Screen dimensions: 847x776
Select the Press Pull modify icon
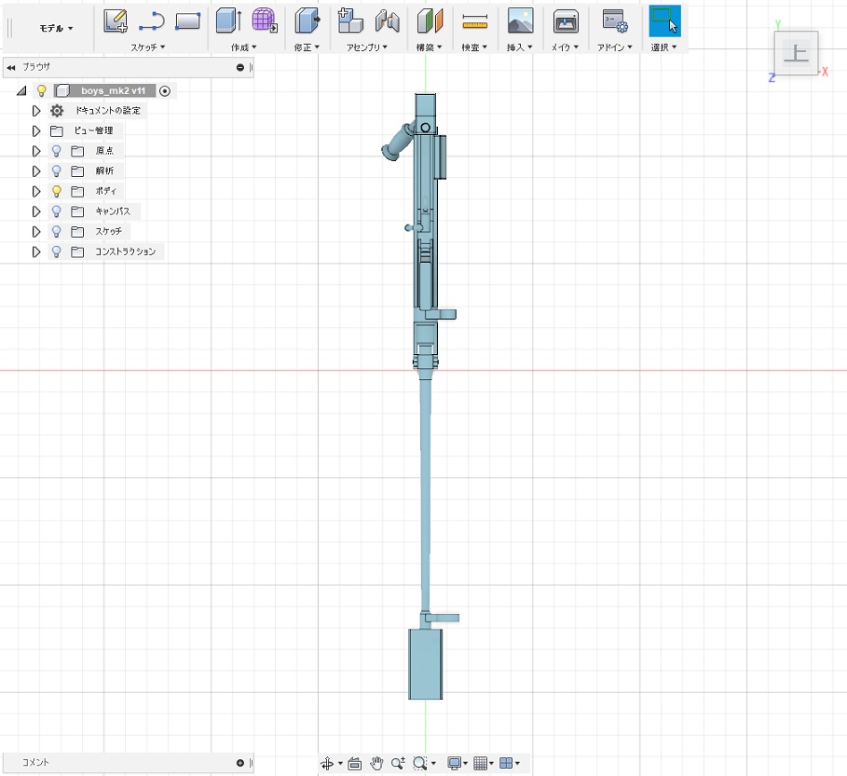tap(307, 20)
